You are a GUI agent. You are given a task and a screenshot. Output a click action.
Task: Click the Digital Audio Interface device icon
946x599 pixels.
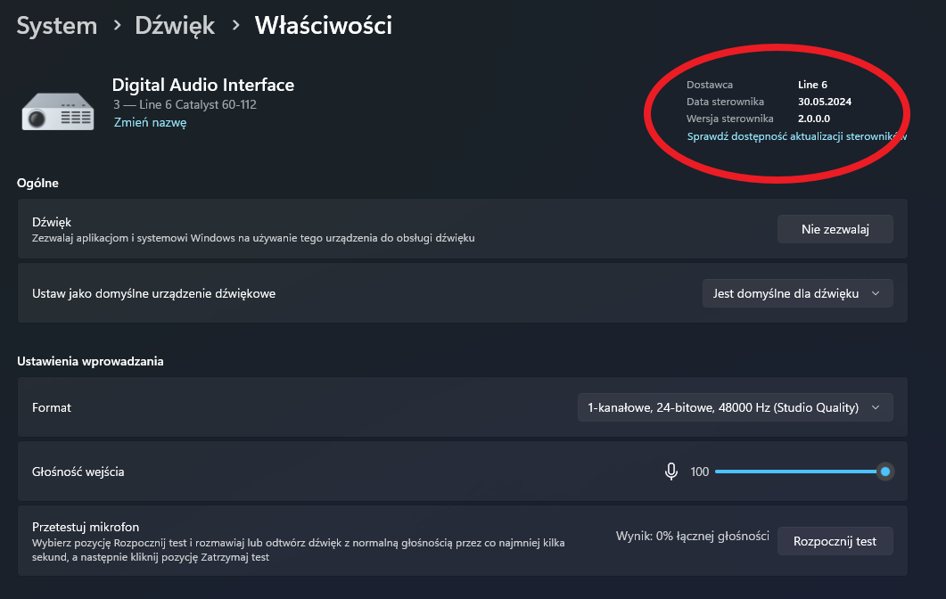[57, 111]
